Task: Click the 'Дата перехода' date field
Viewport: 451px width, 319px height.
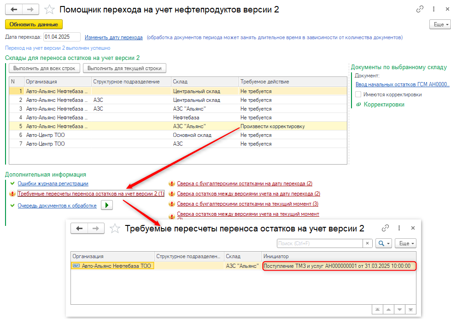Action: point(61,37)
